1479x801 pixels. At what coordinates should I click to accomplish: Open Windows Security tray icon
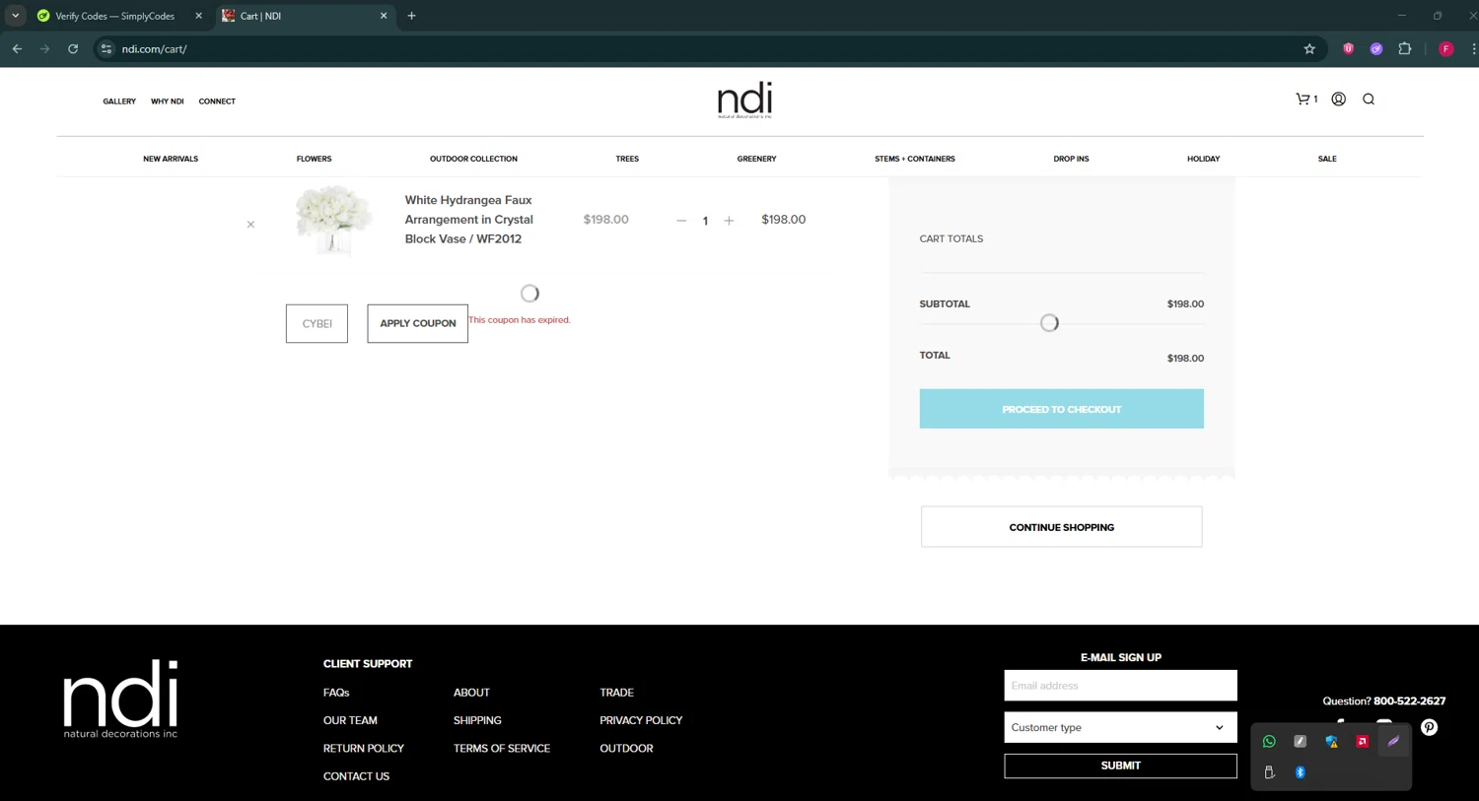(1331, 741)
